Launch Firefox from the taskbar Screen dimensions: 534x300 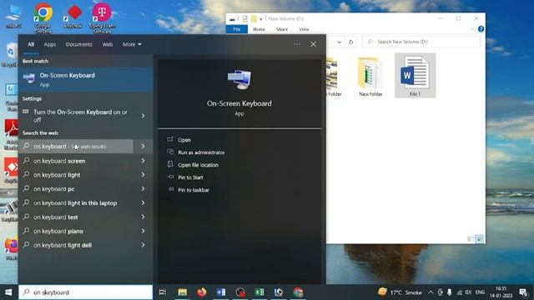[x=202, y=292]
